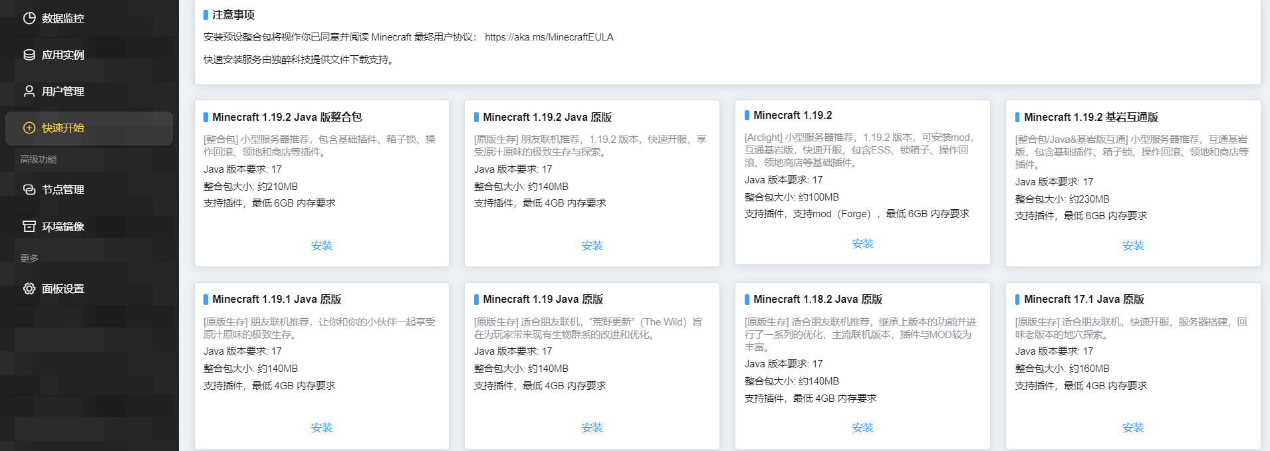
Task: Click the 快速安装服务由独醉科技 notice line
Action: click(x=300, y=60)
